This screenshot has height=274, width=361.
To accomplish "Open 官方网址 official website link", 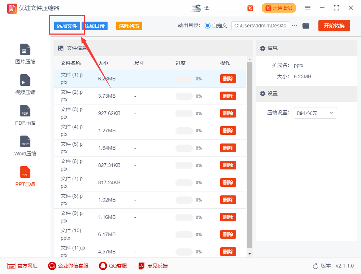I will pyautogui.click(x=22, y=266).
